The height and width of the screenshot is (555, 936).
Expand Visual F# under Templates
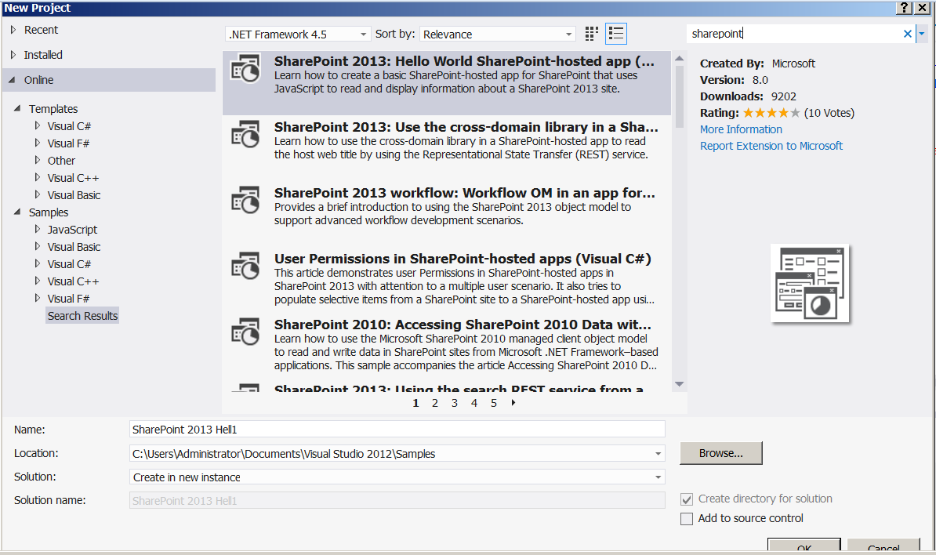38,143
